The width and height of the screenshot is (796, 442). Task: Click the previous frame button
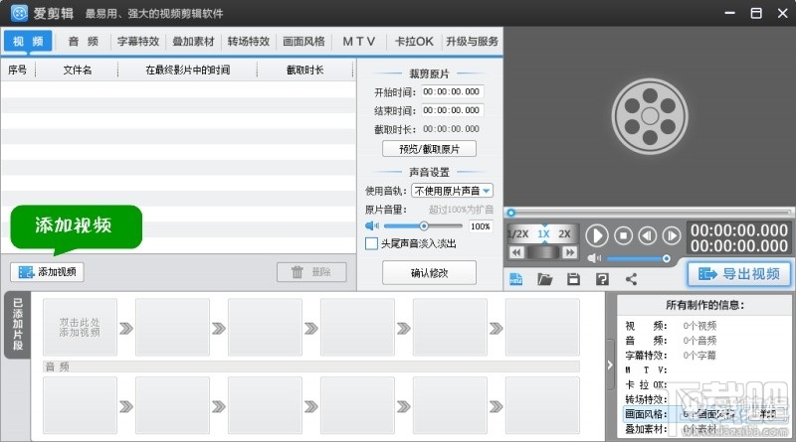pyautogui.click(x=648, y=235)
